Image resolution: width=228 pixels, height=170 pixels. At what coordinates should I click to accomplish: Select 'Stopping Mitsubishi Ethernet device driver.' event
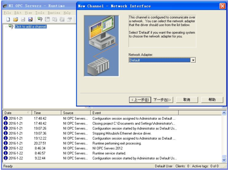(x=122, y=133)
